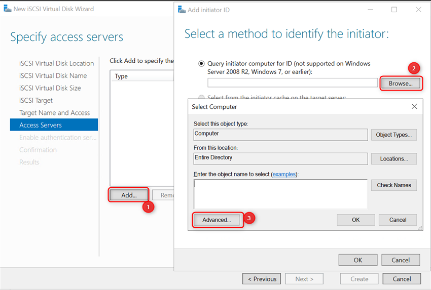Go to iSCSI Virtual Disk Size step
Image resolution: width=431 pixels, height=290 pixels.
50,88
